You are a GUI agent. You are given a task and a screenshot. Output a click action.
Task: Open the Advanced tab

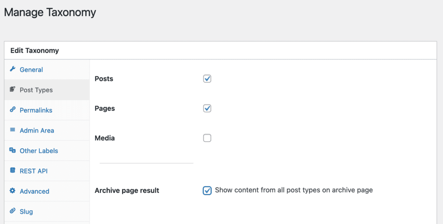(x=47, y=191)
